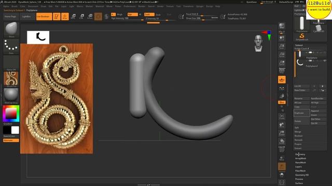Toggle the Rgb paint mode
This screenshot has width=332, height=186.
(133, 14)
